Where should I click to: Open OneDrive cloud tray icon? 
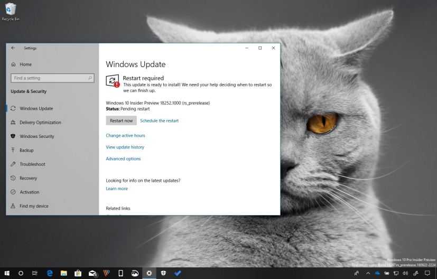pyautogui.click(x=377, y=273)
